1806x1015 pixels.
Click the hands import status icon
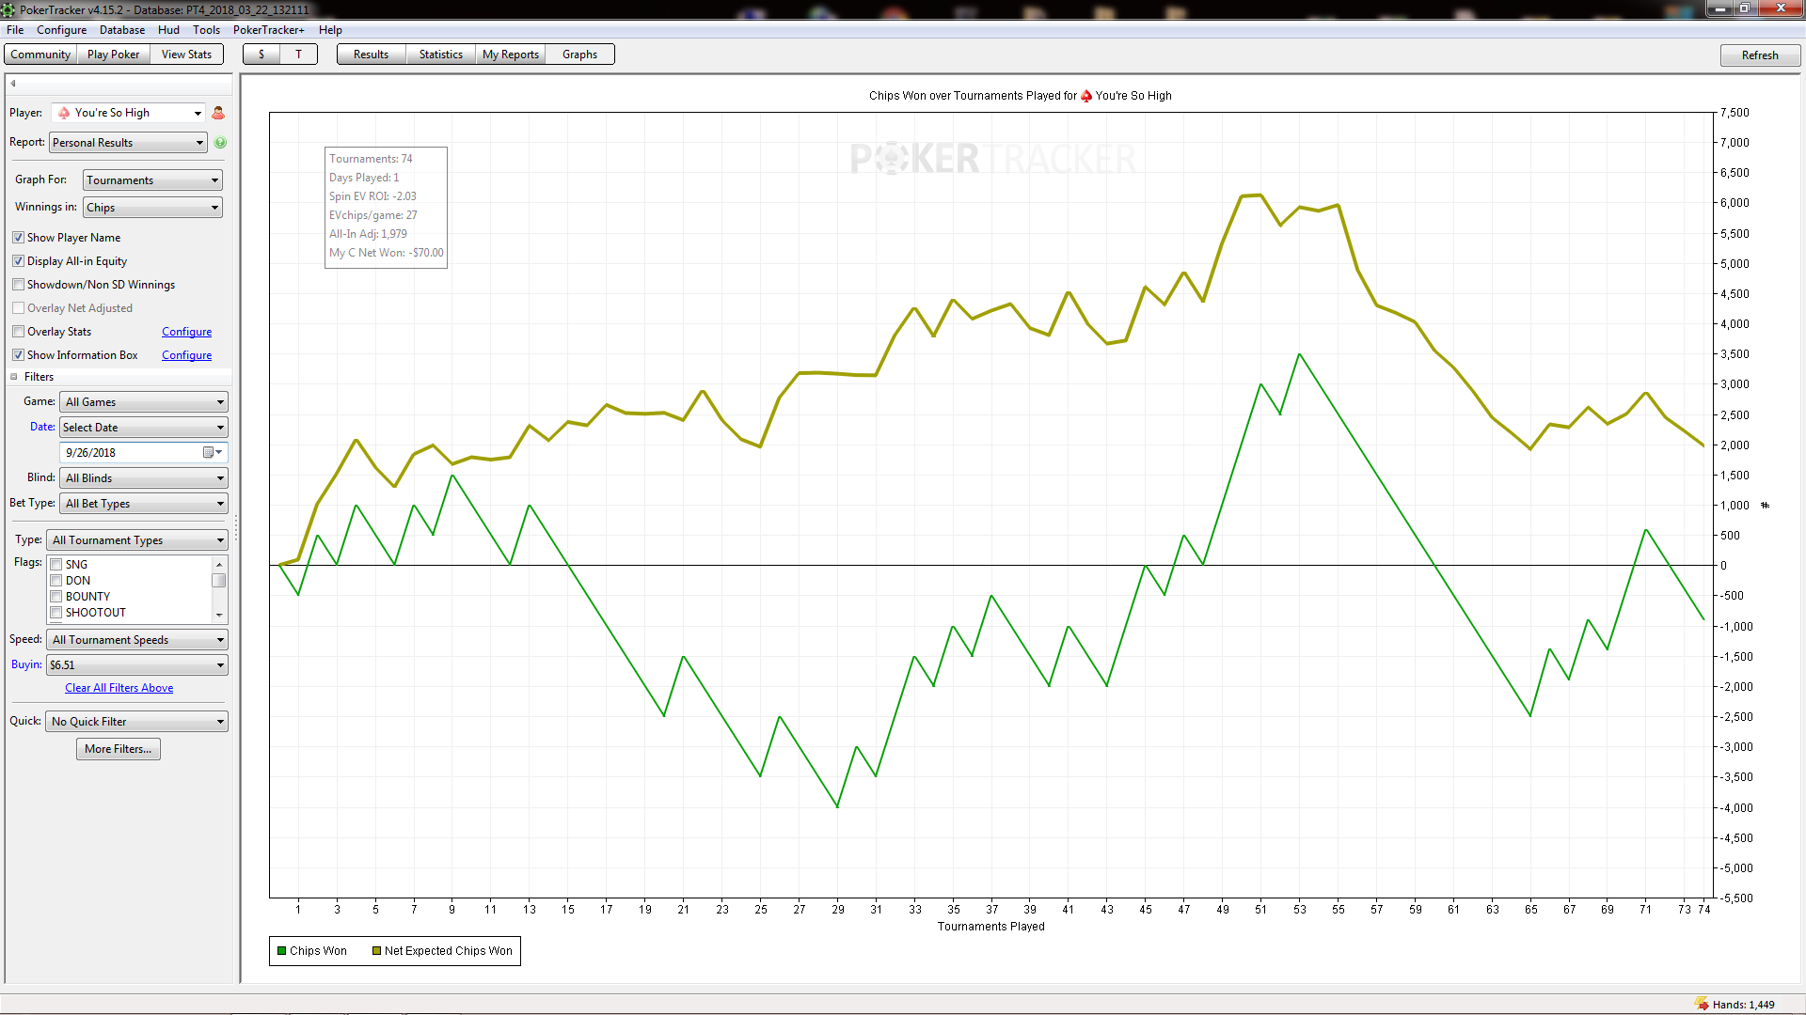pos(1702,1004)
